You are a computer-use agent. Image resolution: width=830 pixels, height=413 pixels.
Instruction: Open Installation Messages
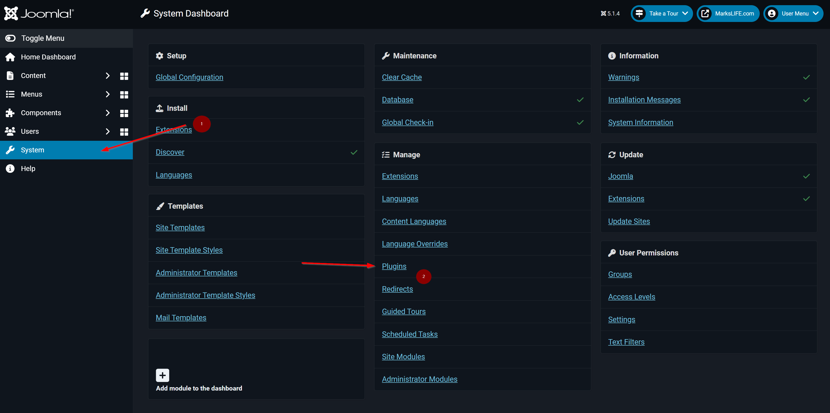point(644,100)
